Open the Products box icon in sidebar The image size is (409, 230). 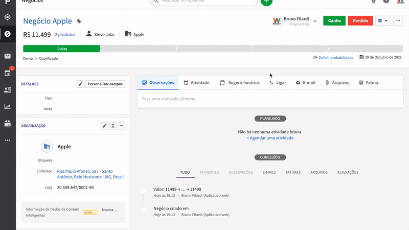coord(8,123)
